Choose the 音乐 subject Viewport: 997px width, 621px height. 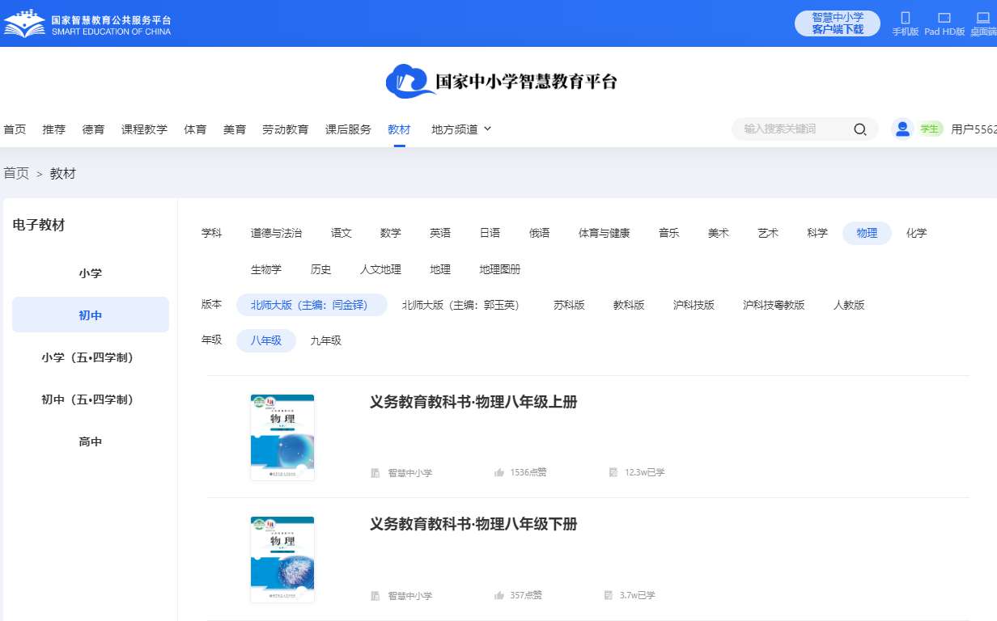(669, 233)
